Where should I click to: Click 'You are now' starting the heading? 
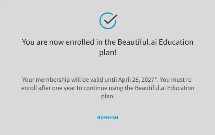[43, 42]
